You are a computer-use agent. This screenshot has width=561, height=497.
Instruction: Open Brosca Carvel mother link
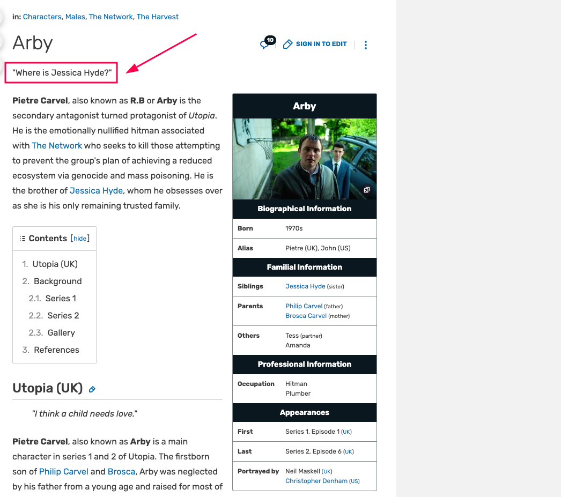[x=306, y=316]
